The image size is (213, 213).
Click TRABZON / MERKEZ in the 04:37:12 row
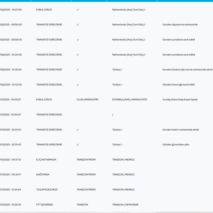pyautogui.click(x=123, y=160)
